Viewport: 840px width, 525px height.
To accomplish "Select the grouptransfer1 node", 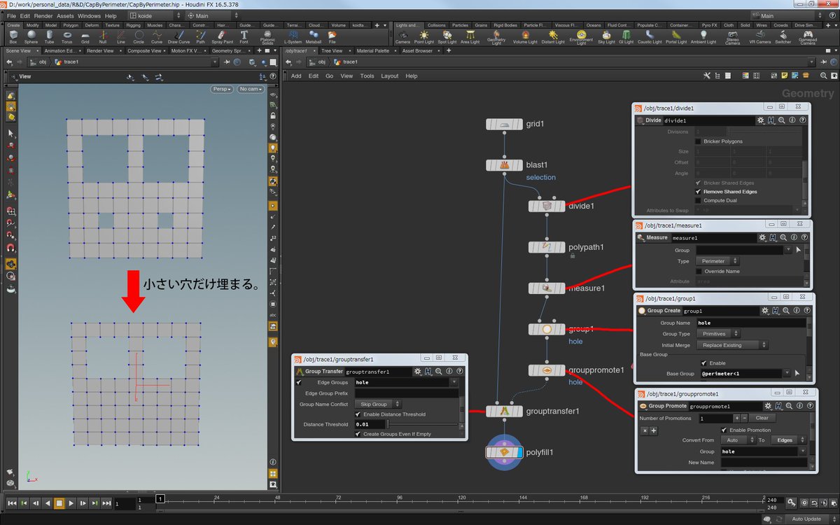I will pos(505,411).
